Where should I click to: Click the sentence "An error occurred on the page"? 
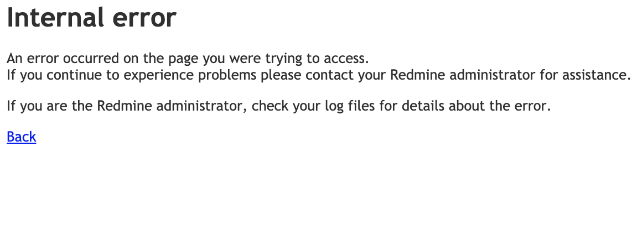tap(187, 58)
